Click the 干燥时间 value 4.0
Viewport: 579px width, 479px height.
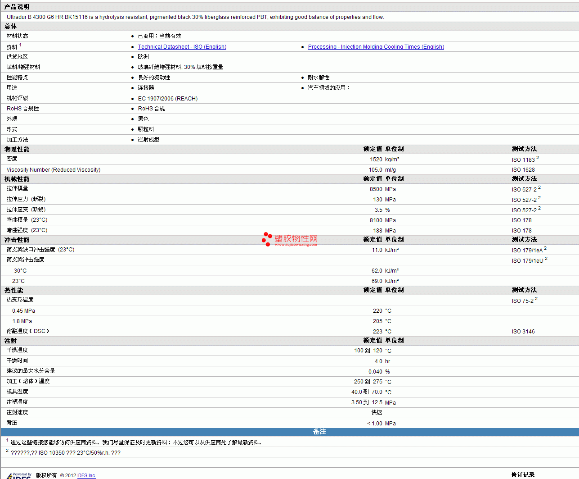(378, 361)
